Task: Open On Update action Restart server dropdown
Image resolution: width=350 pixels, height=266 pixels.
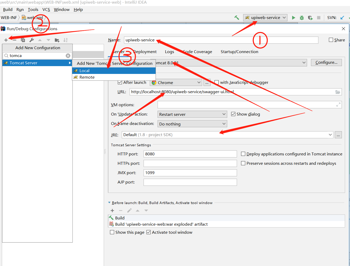Action: [192, 114]
